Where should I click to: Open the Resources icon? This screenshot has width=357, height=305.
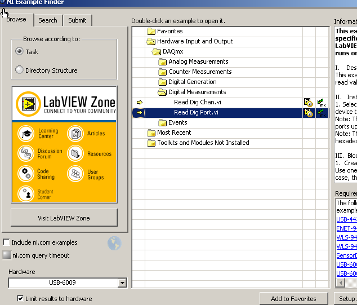tap(75, 153)
